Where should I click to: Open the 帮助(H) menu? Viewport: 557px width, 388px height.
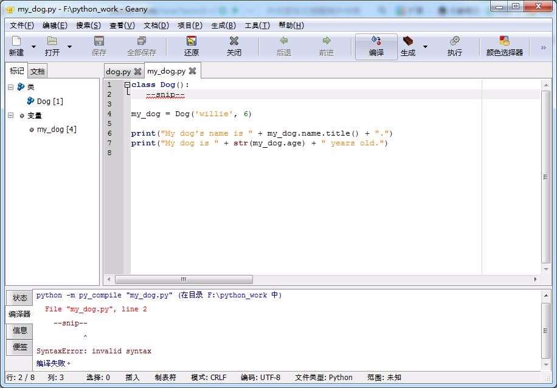[x=291, y=26]
